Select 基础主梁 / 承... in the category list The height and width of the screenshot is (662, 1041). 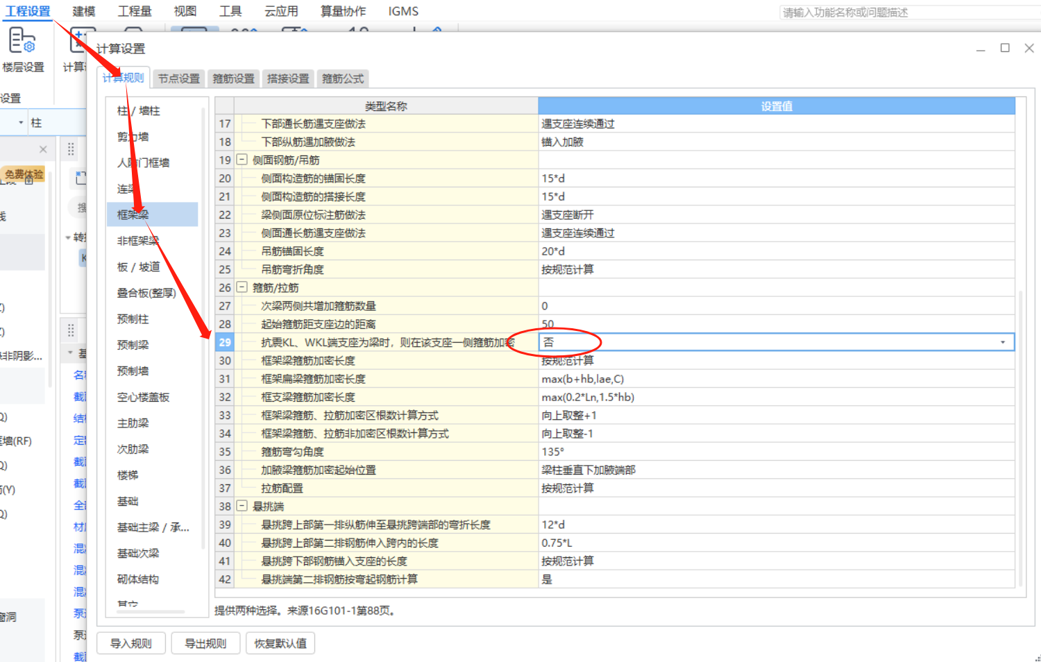click(x=153, y=527)
